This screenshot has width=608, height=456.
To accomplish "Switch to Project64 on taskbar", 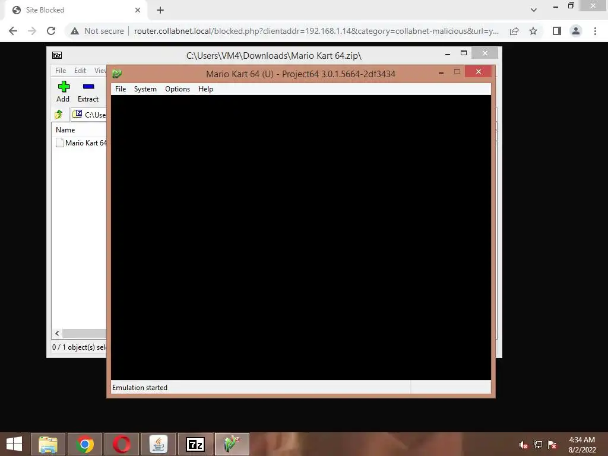I will [232, 444].
